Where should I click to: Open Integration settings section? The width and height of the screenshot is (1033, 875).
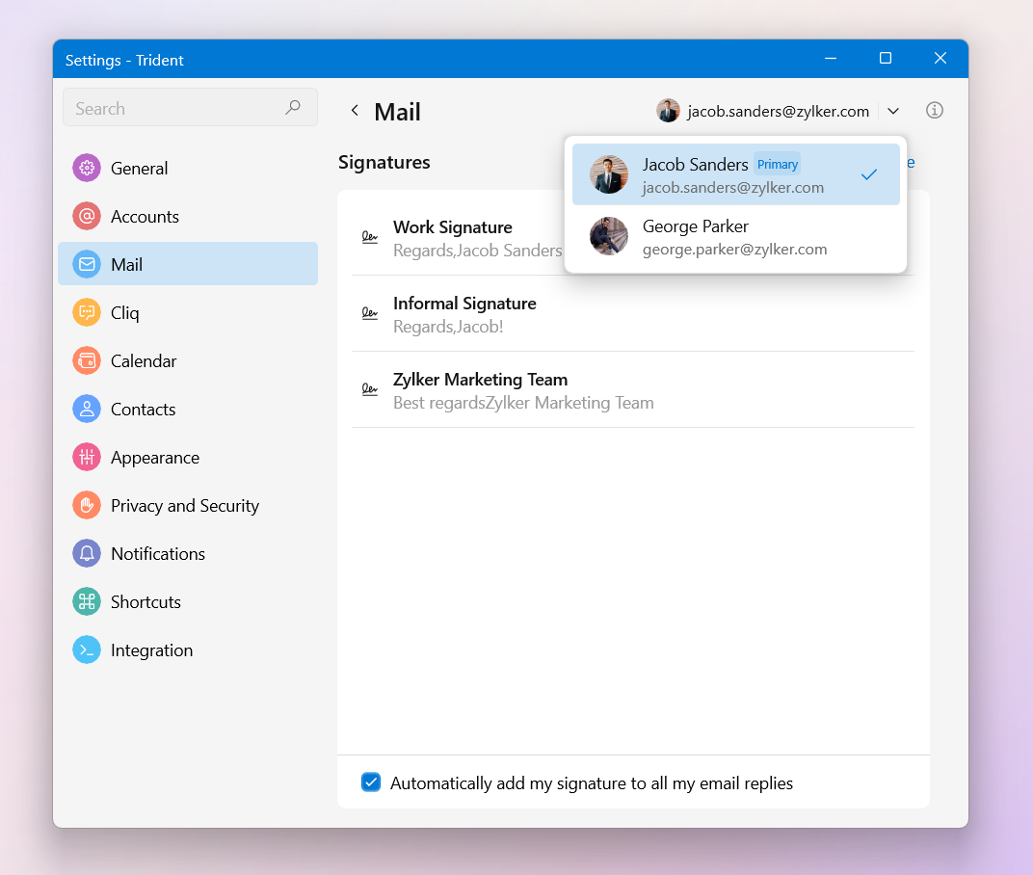[x=188, y=650]
